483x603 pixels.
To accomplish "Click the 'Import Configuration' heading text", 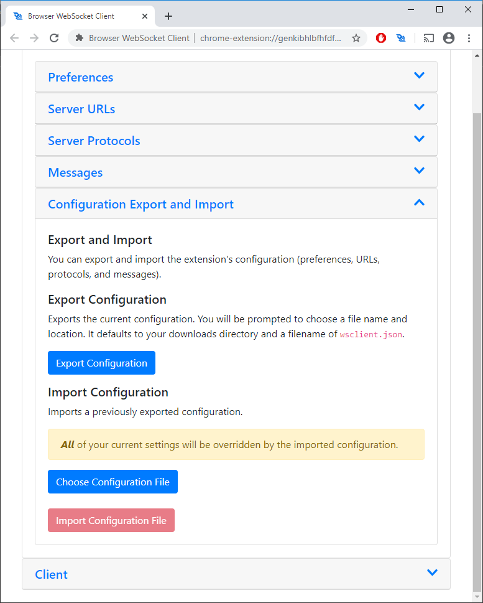I will 108,392.
